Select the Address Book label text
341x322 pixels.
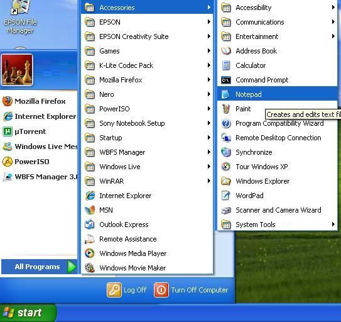tap(256, 51)
